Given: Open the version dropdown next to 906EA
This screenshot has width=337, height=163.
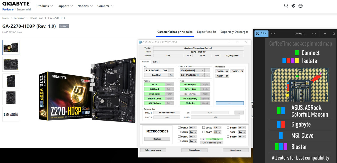Looking at the screenshot, I should (x=193, y=128).
